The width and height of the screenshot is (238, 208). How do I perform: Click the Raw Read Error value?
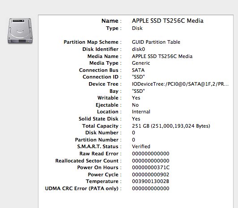click(x=151, y=154)
